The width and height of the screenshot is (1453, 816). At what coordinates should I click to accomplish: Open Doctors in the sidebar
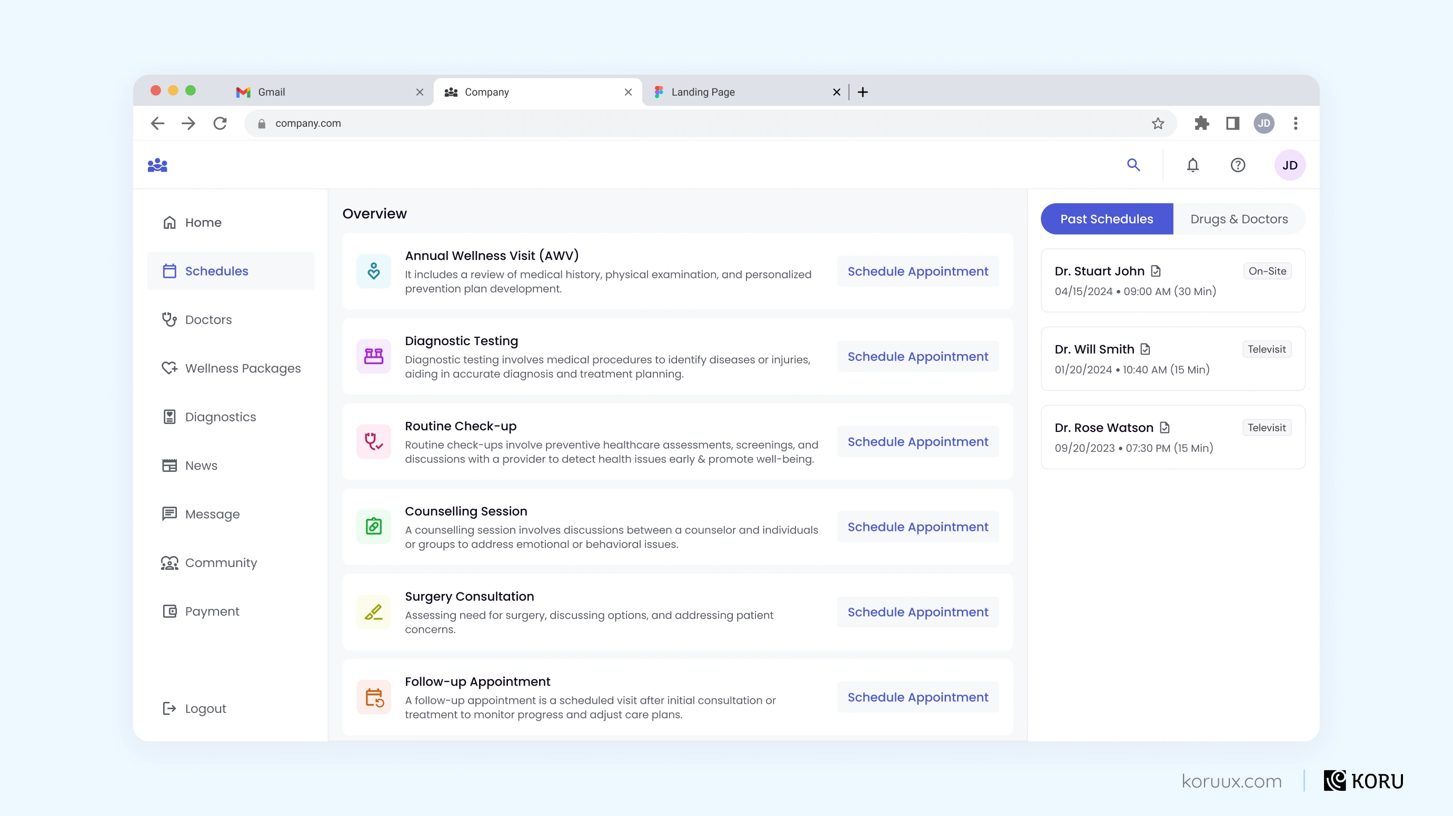click(231, 319)
